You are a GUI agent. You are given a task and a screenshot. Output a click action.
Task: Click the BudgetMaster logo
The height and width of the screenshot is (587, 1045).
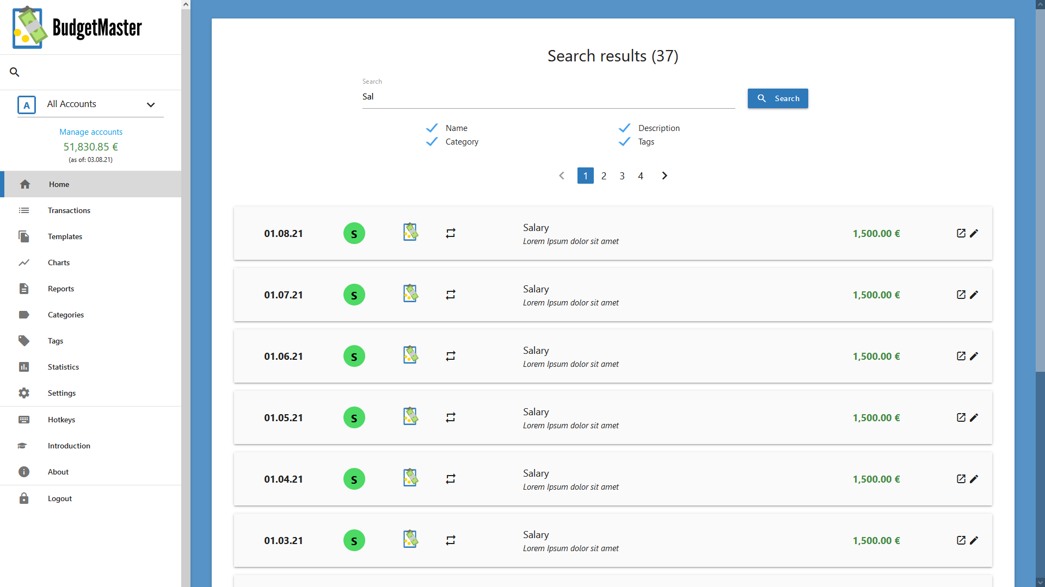(77, 27)
